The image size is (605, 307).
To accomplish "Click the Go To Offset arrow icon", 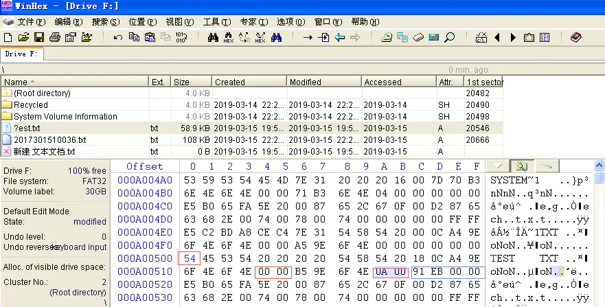I will [x=308, y=37].
